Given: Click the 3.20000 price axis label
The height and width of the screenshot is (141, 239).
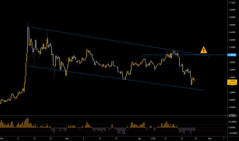Looking at the screenshot, I should point(232,10).
